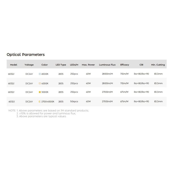Select the 504pcs LEDs/M cell
The image size is (170, 170).
[x=74, y=101]
